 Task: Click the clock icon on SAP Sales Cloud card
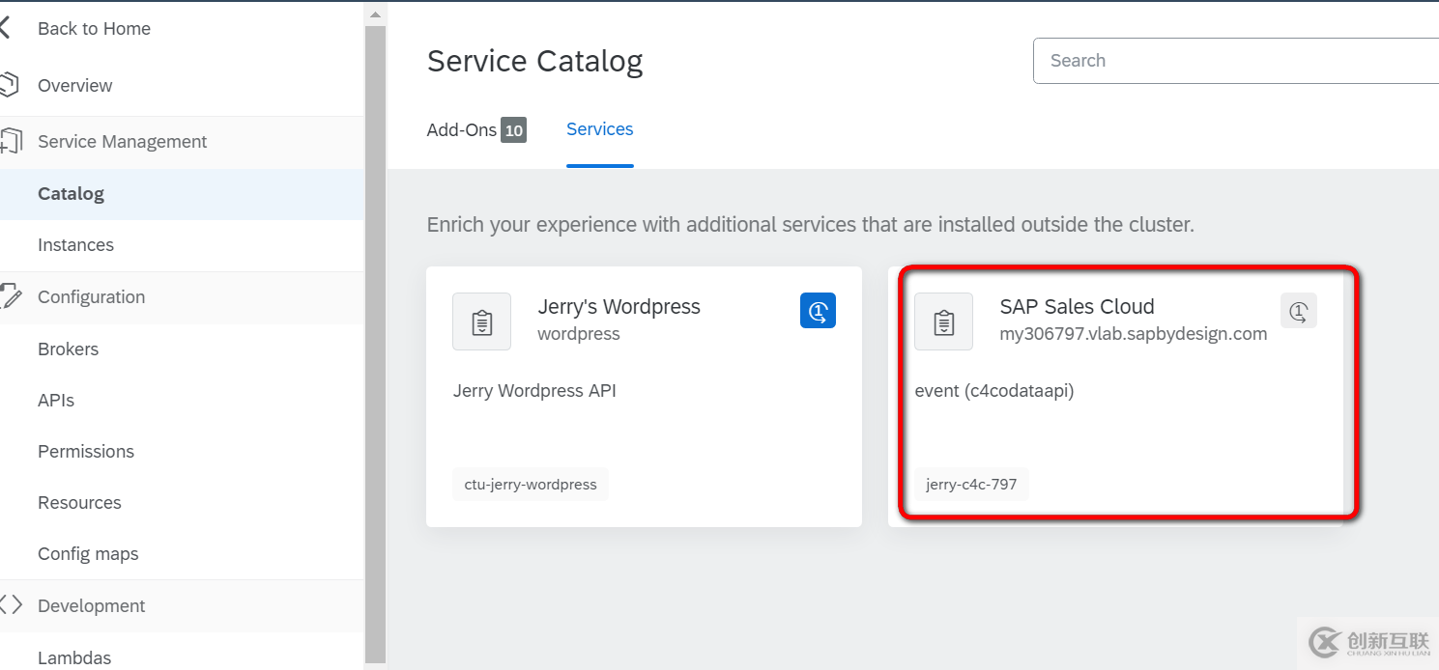[x=1298, y=310]
